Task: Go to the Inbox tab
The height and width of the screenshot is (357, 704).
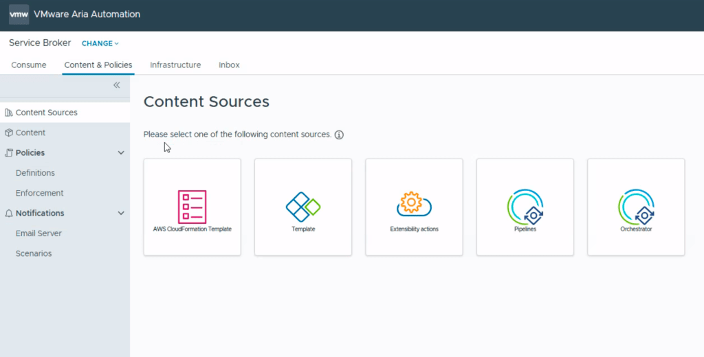Action: pyautogui.click(x=229, y=65)
